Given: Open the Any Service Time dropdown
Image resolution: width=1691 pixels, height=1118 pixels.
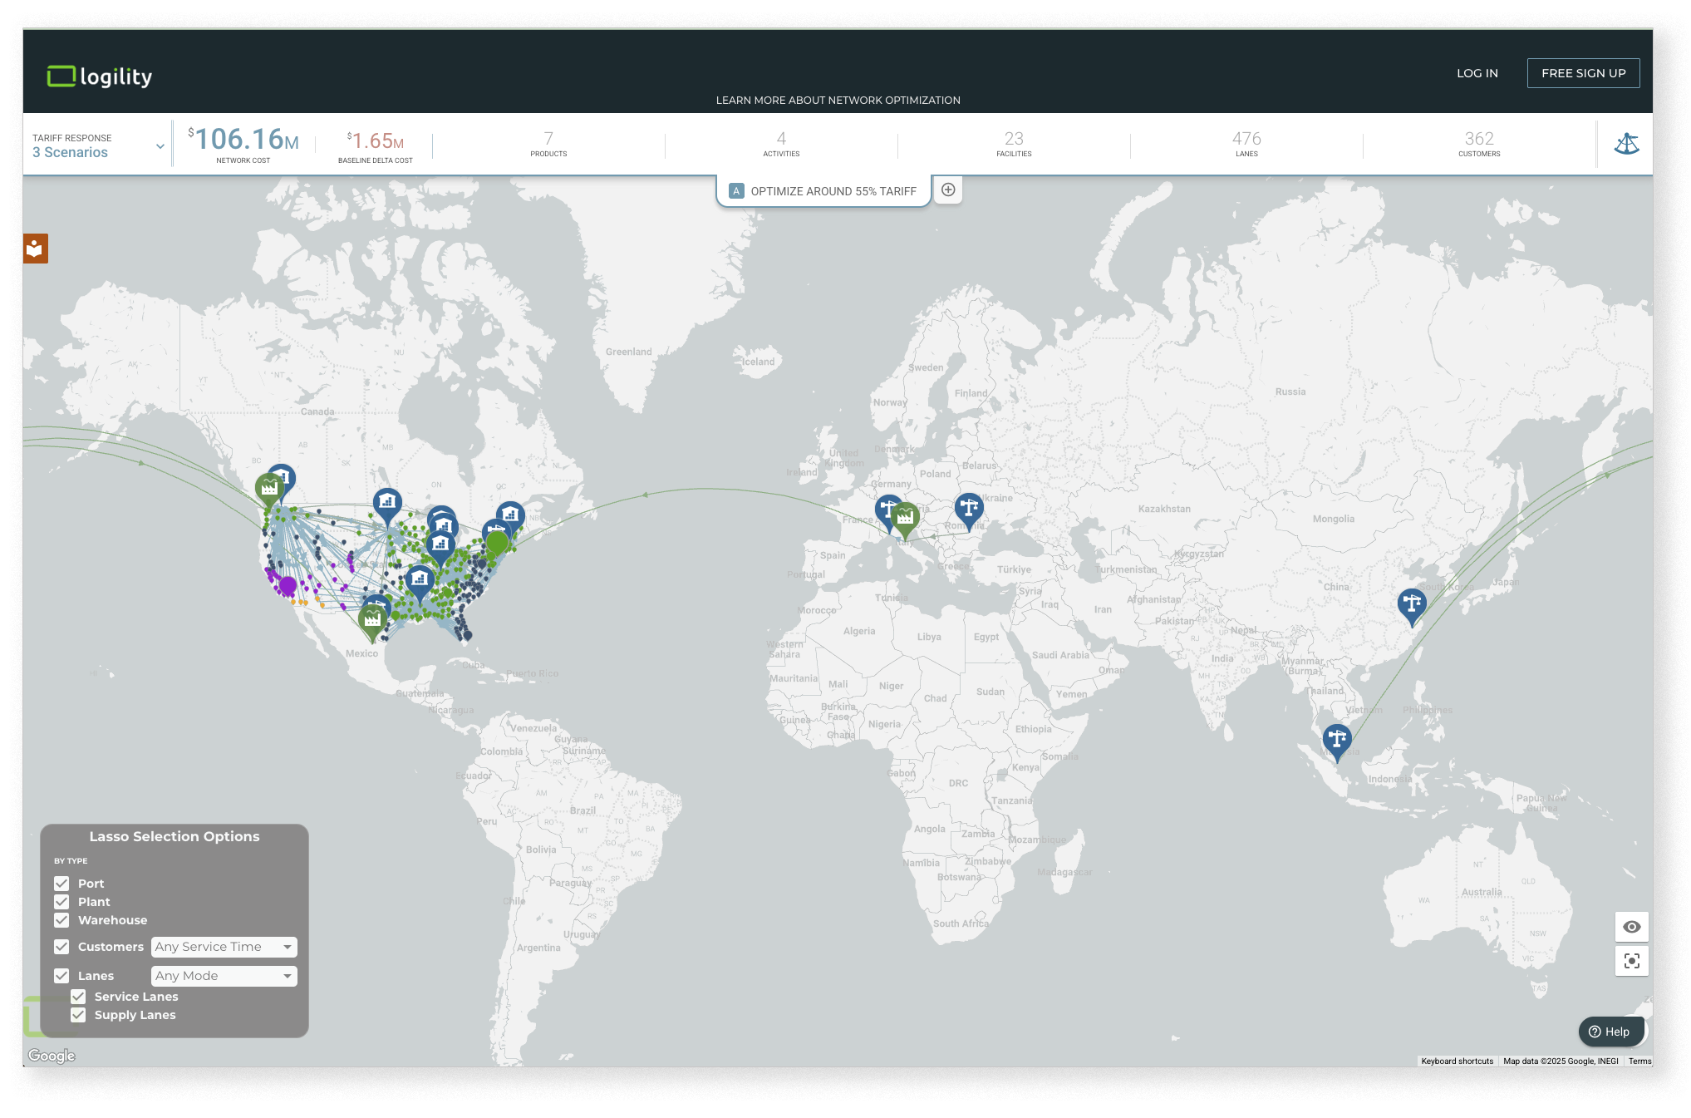Looking at the screenshot, I should (x=224, y=947).
